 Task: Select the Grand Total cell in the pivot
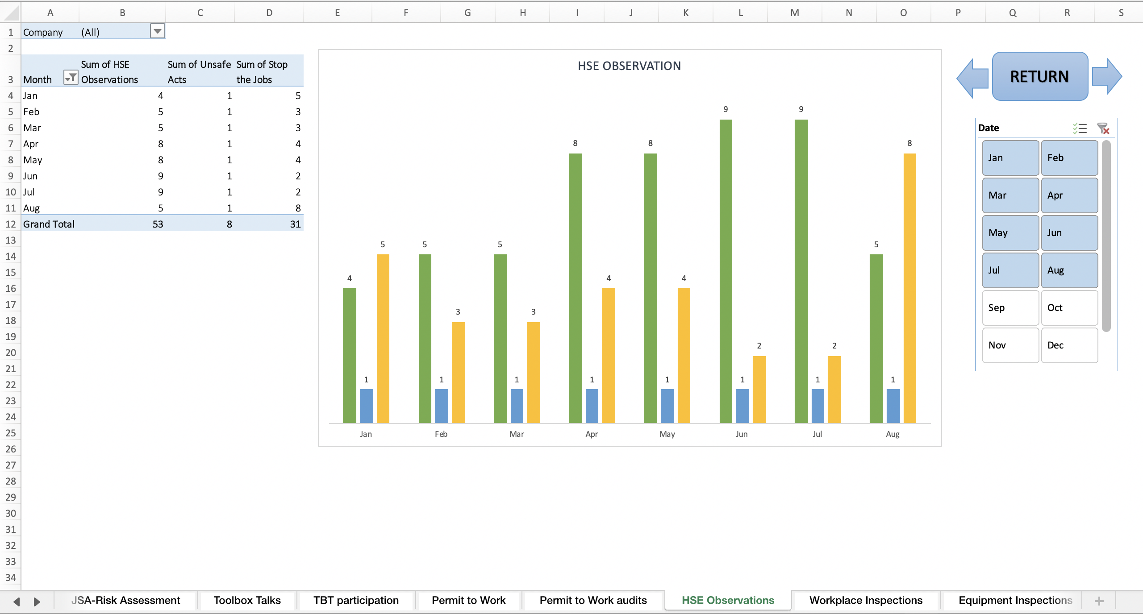48,224
